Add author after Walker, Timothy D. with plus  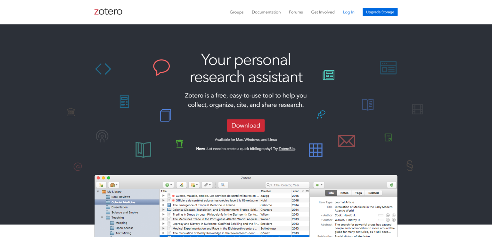coord(394,220)
